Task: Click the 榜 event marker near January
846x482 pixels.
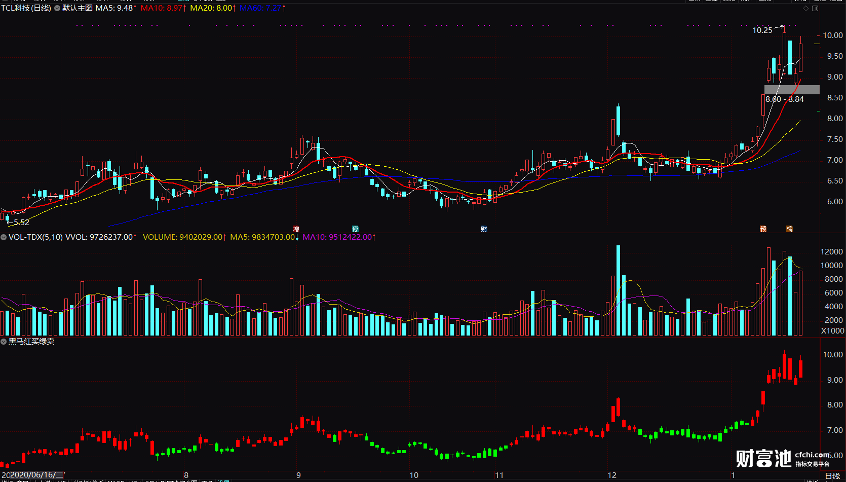Action: (x=790, y=229)
